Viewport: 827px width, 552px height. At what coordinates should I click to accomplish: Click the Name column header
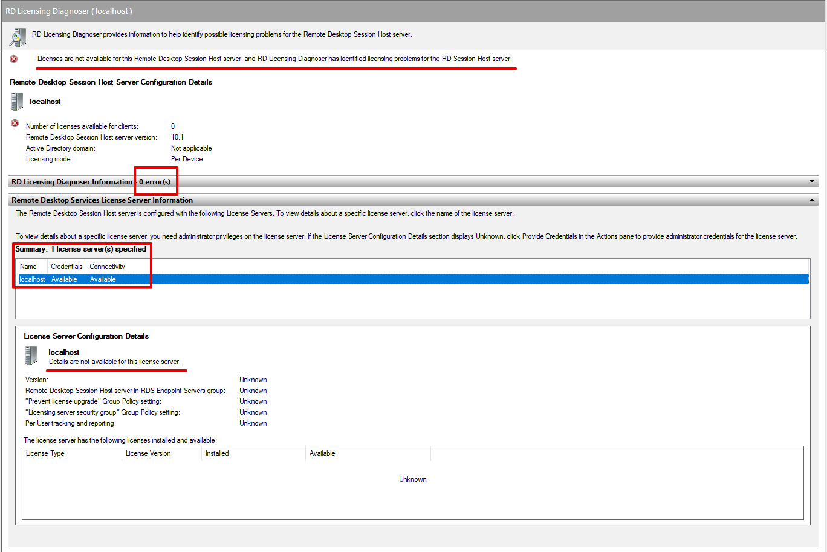28,267
